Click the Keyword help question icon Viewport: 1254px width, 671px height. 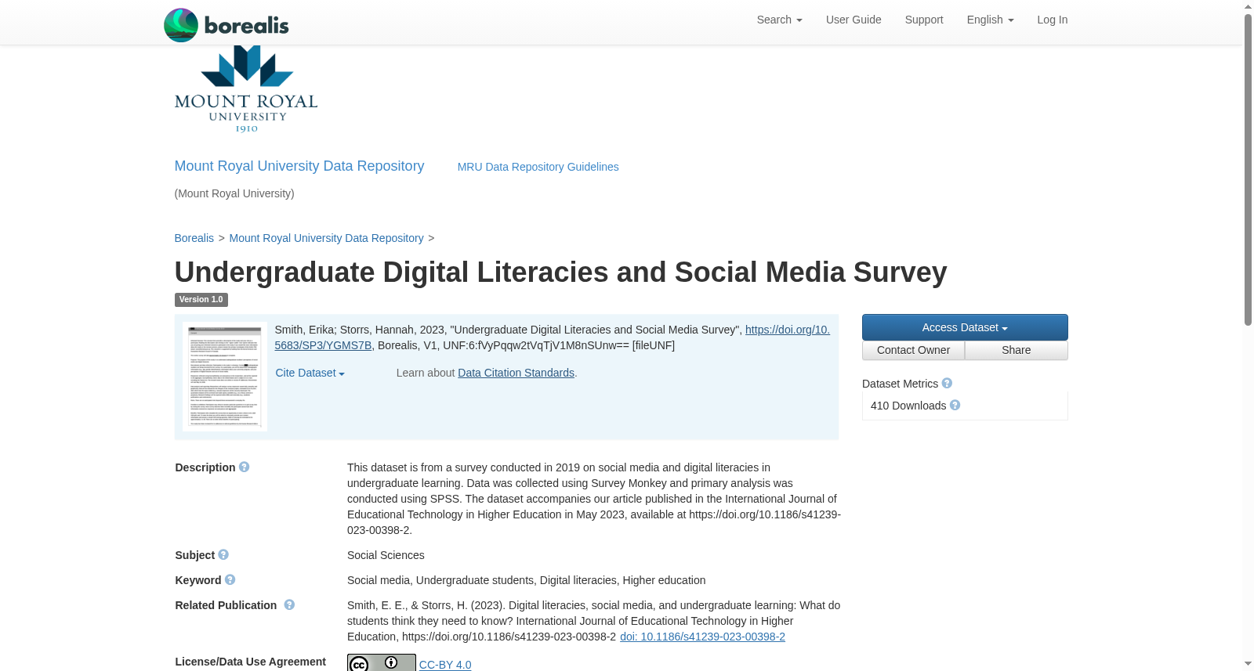click(230, 580)
